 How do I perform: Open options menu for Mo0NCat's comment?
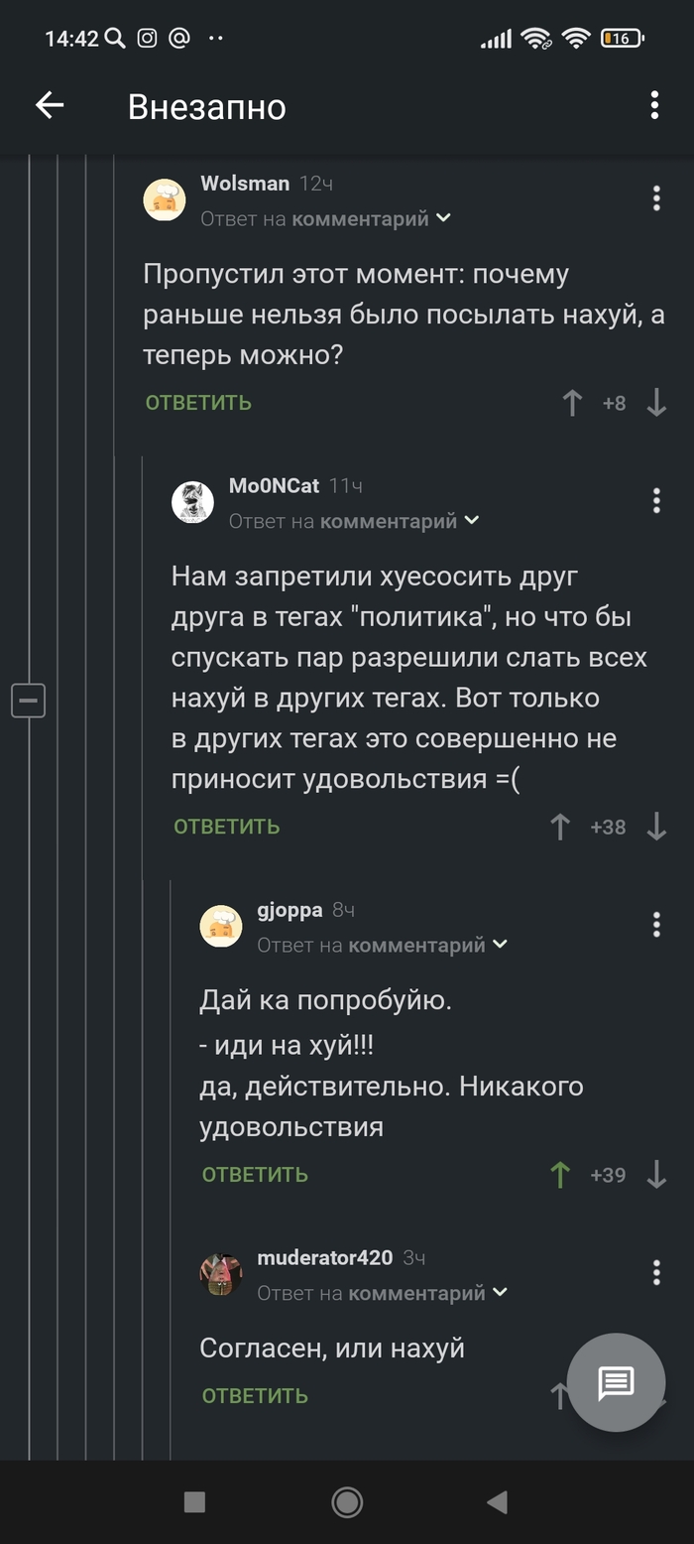(x=656, y=501)
